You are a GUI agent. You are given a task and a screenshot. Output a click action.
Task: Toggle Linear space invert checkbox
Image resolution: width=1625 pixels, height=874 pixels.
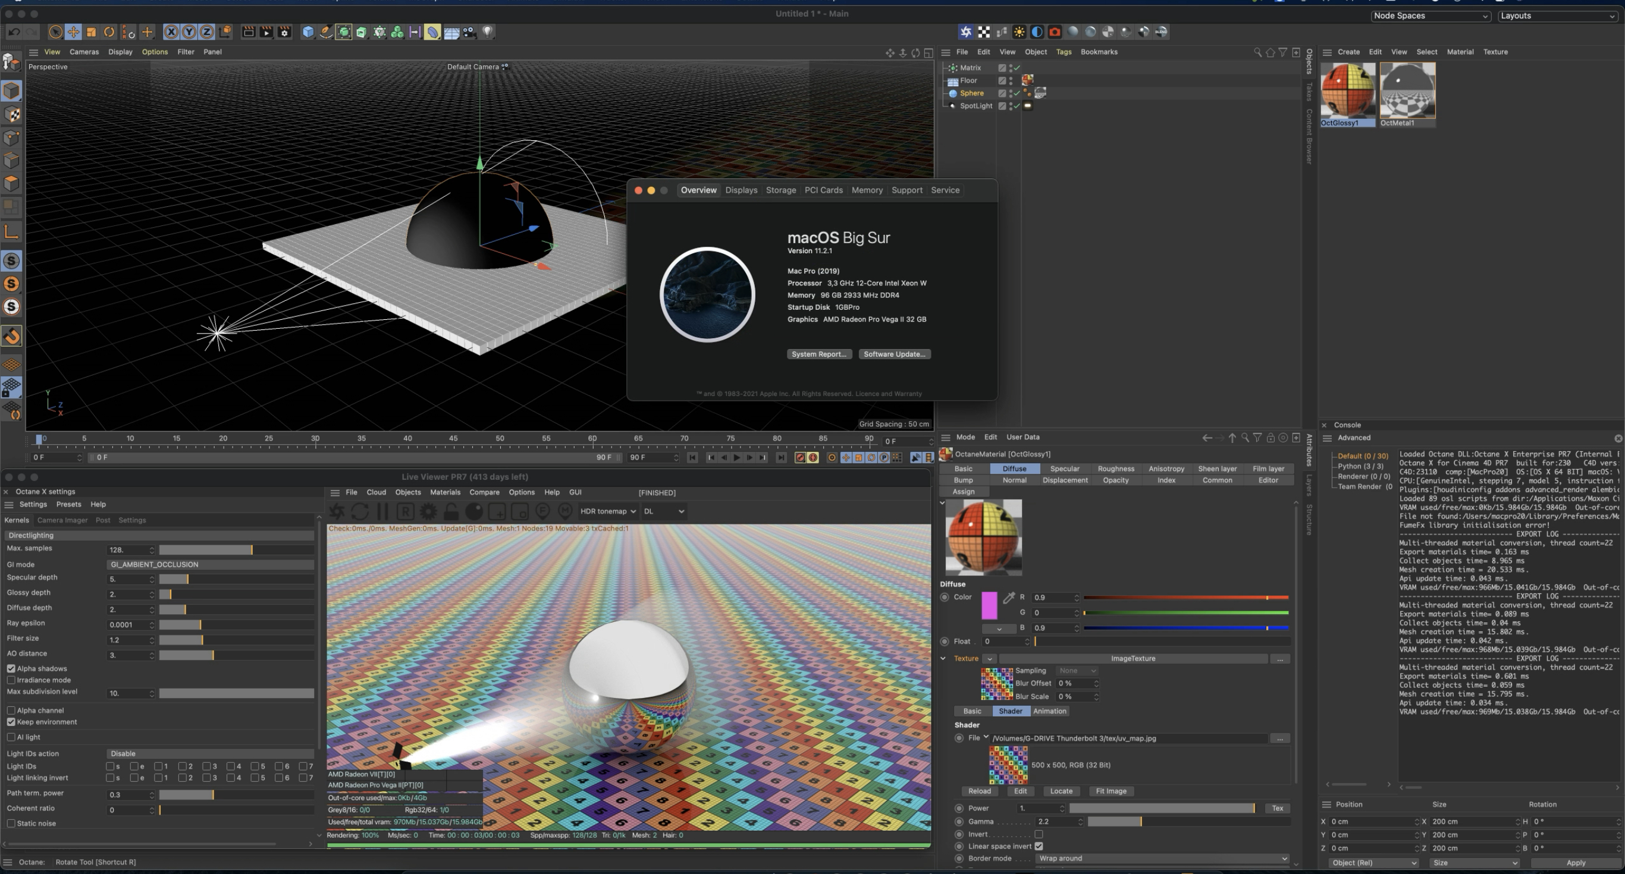(1039, 846)
